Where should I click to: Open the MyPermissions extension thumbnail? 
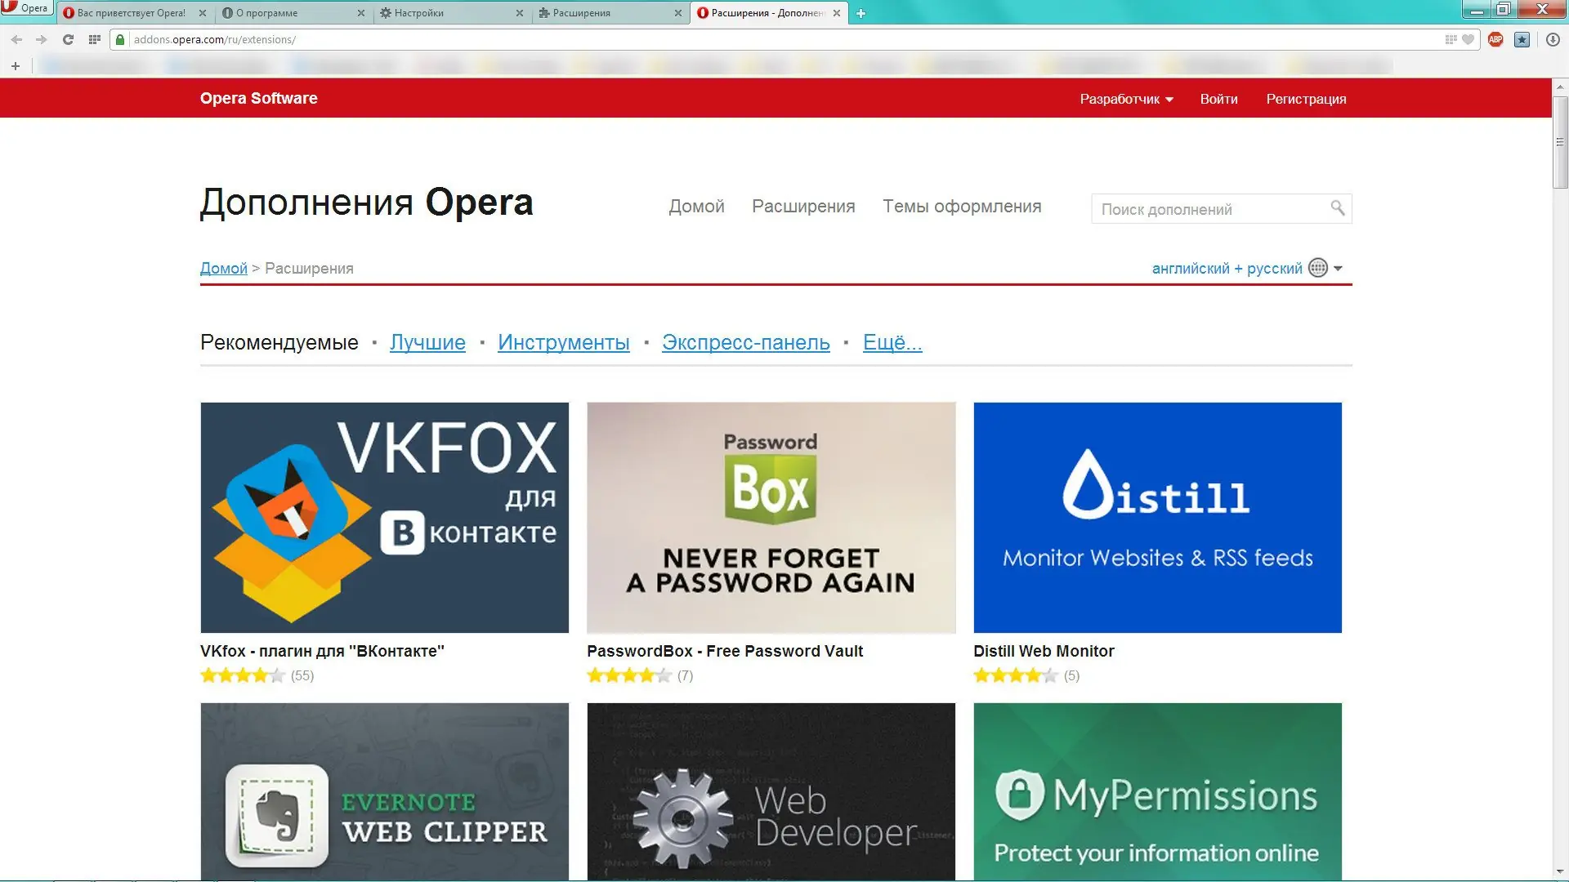pyautogui.click(x=1157, y=791)
